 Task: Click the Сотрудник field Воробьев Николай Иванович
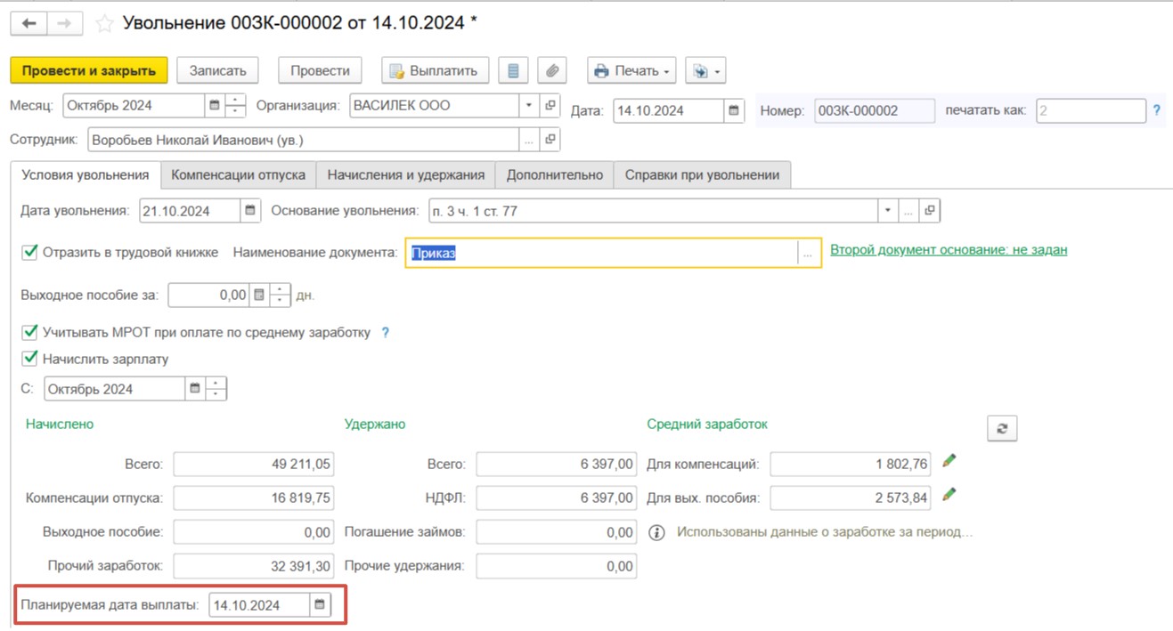(x=304, y=140)
